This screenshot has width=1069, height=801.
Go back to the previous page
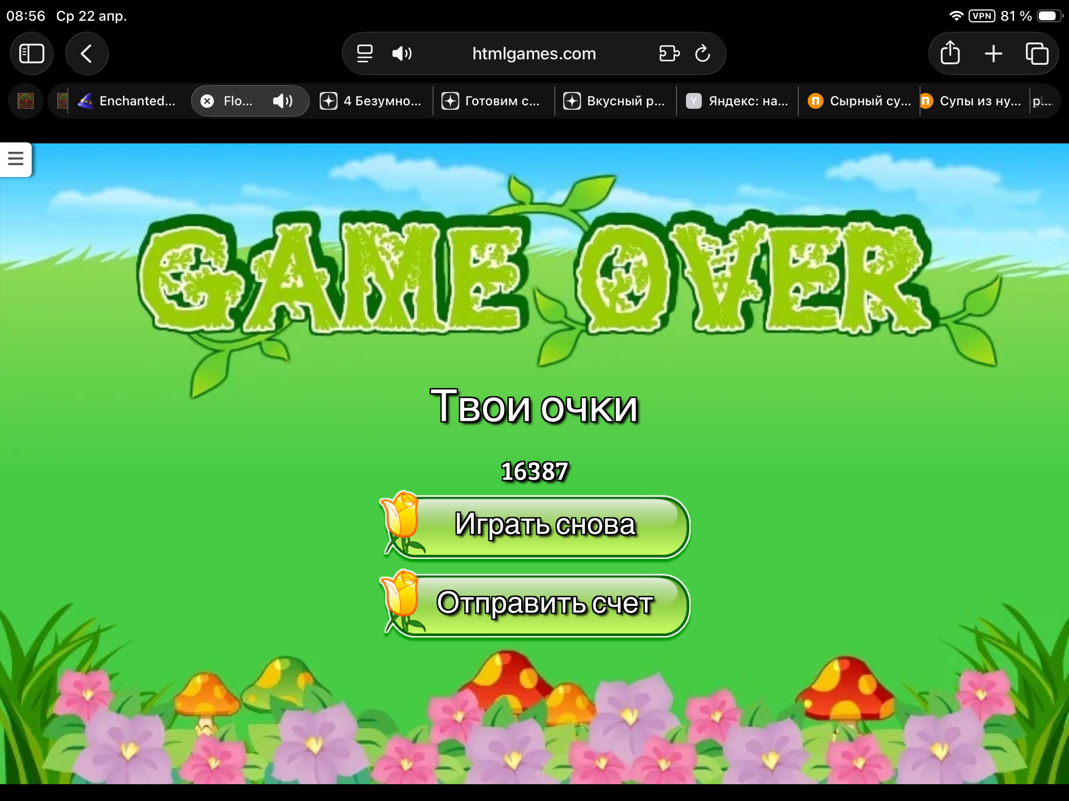click(87, 53)
